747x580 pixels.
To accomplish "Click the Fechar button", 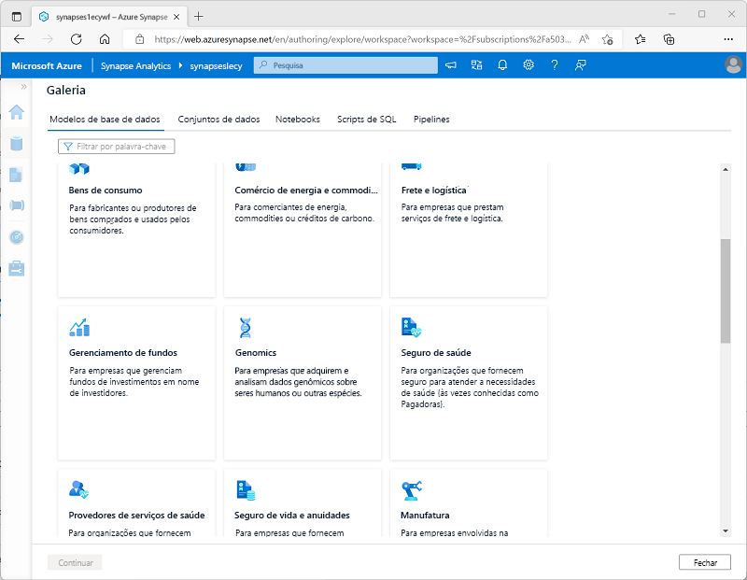I will (705, 562).
